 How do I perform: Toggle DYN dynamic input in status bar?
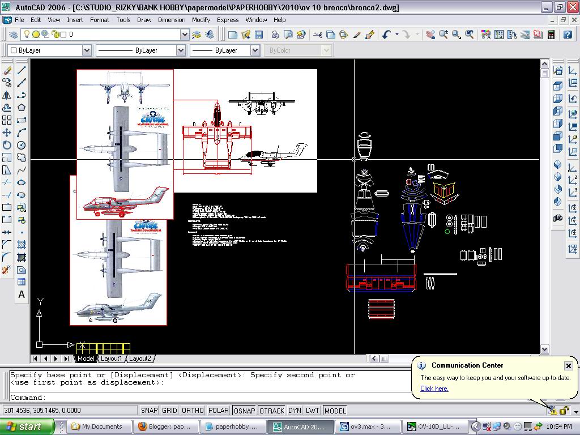(295, 411)
